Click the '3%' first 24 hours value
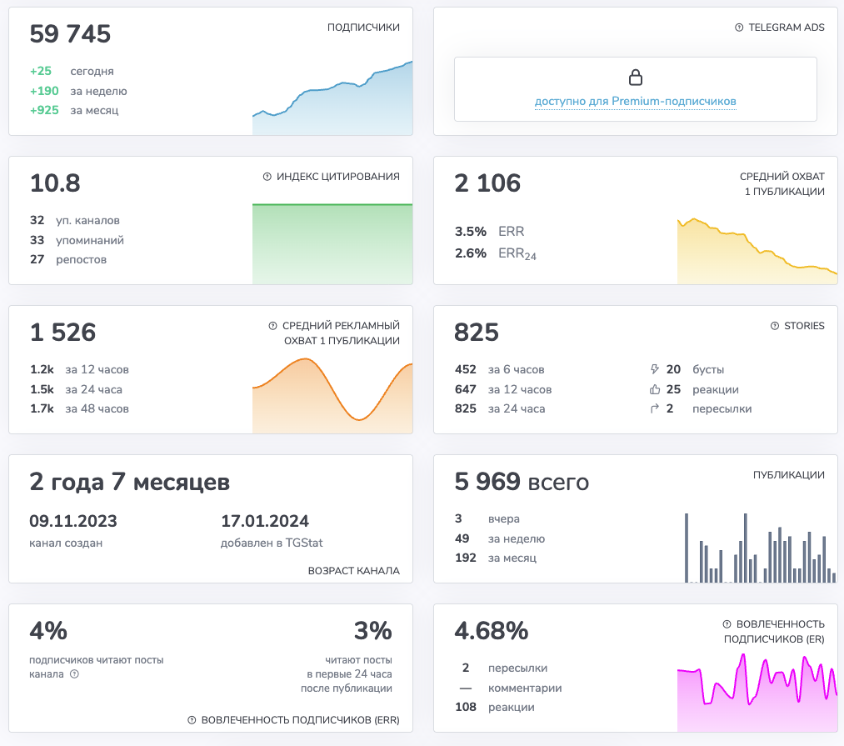 (x=373, y=631)
